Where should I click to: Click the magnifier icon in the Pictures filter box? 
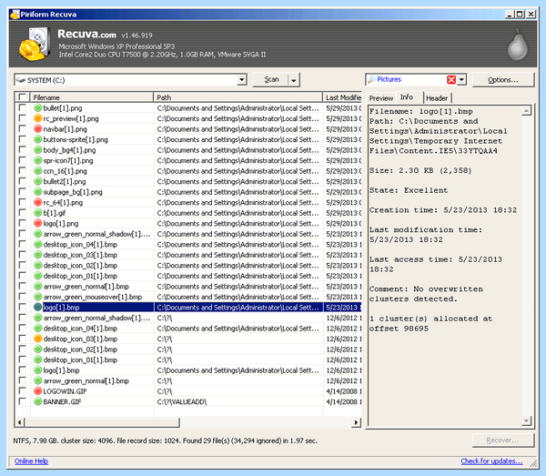372,80
